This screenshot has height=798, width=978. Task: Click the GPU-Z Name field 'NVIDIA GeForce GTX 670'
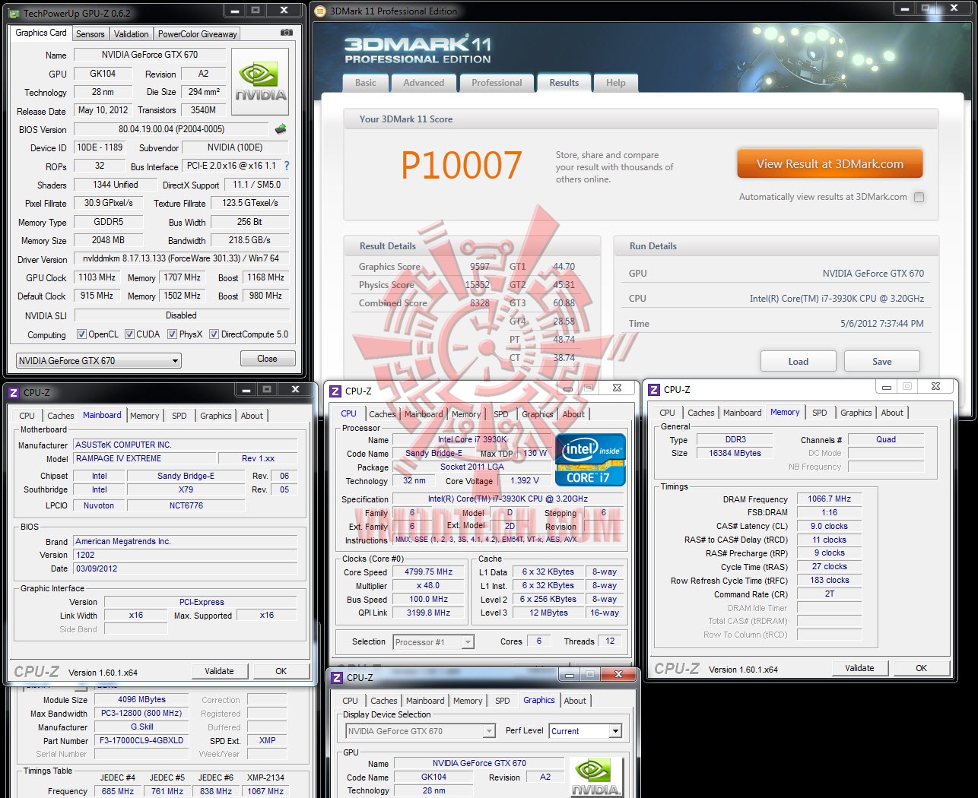click(x=150, y=55)
